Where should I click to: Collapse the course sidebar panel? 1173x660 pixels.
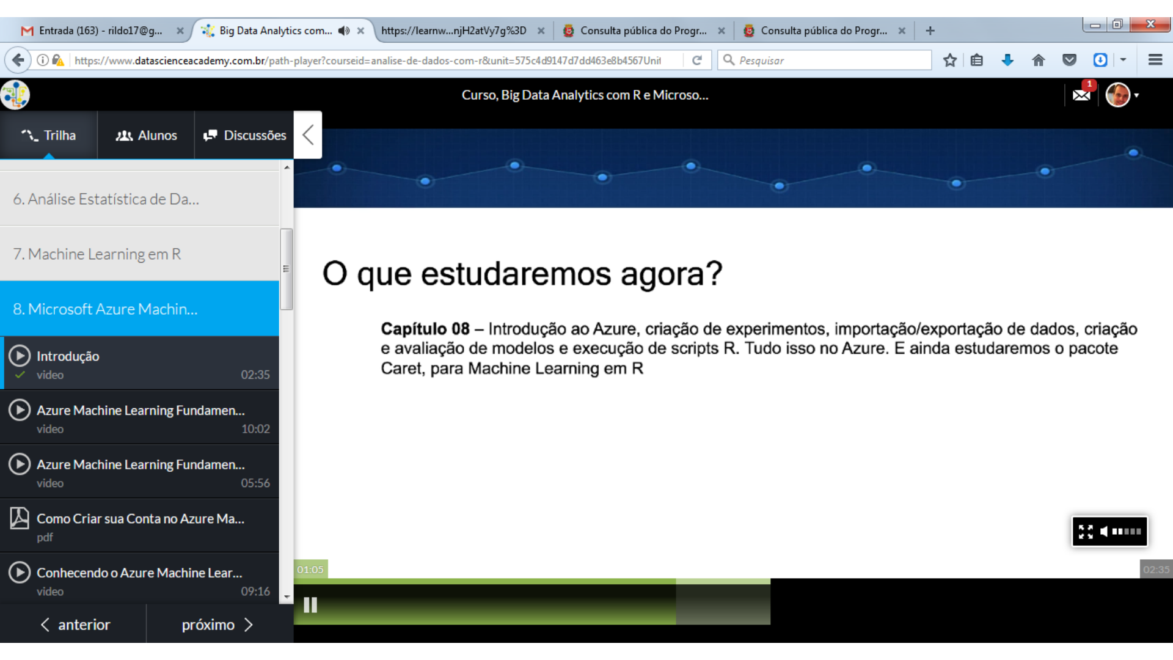(308, 135)
